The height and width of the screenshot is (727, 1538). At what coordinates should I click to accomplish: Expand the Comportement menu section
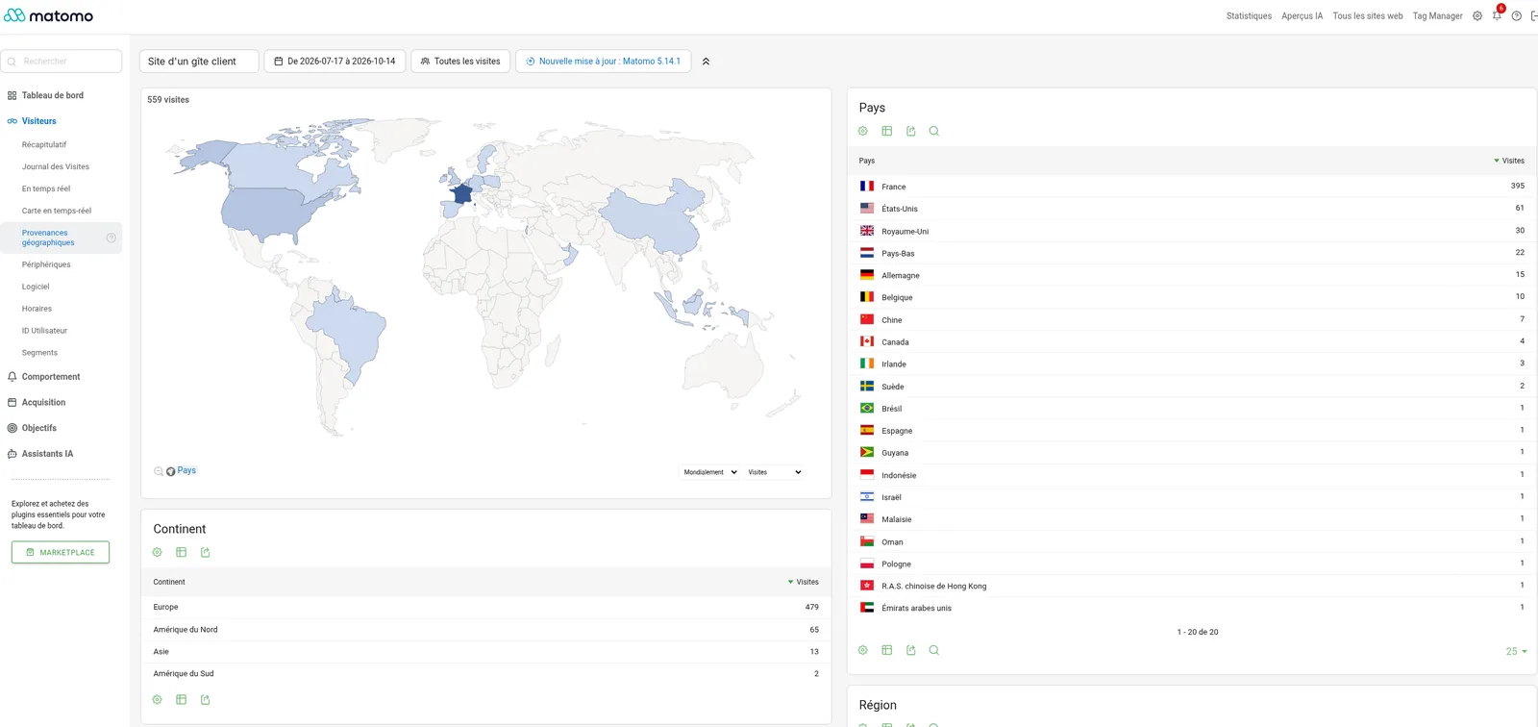[x=51, y=377]
